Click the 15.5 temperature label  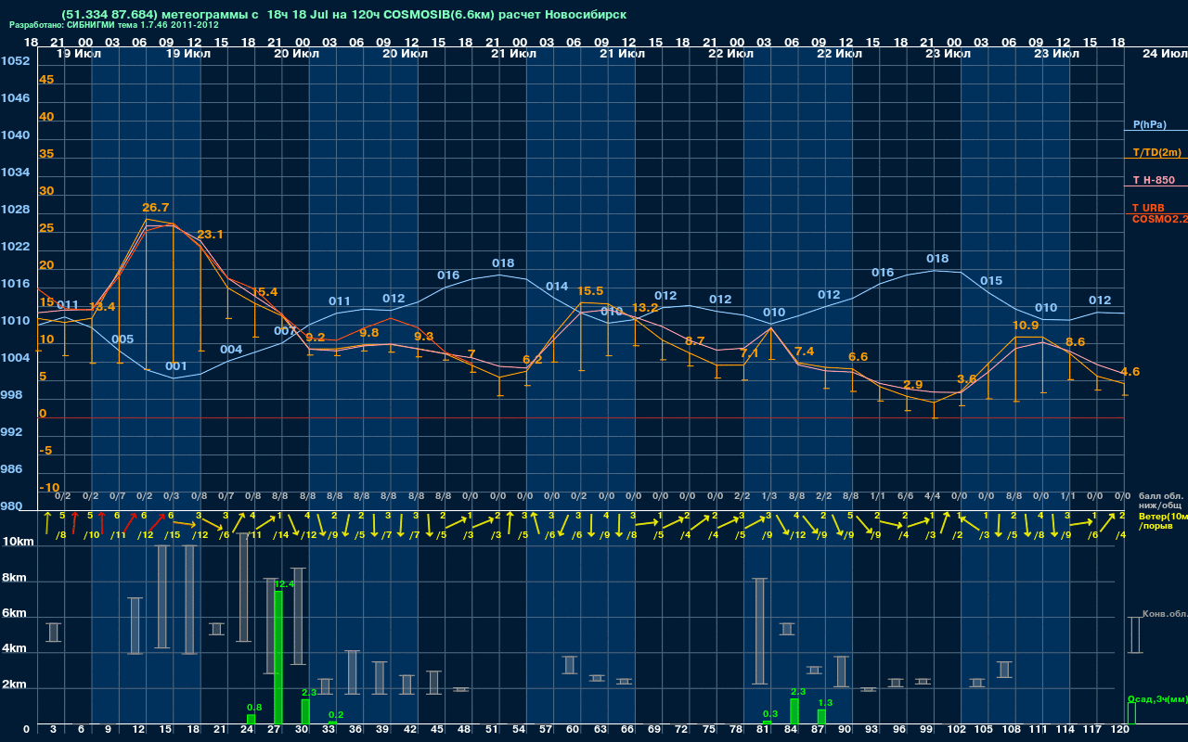590,291
